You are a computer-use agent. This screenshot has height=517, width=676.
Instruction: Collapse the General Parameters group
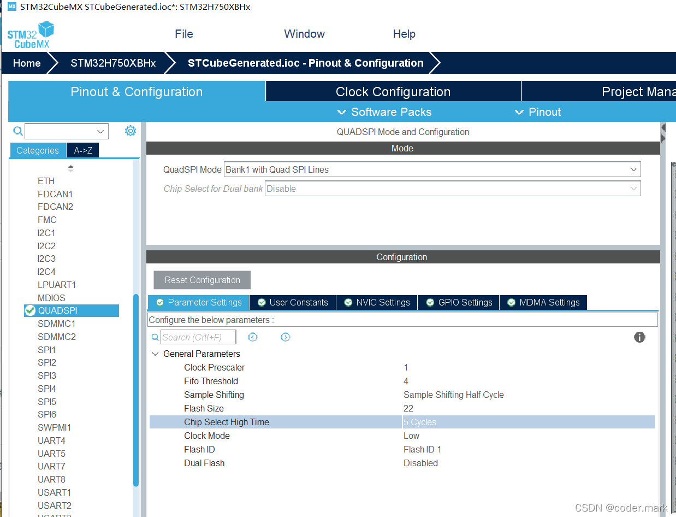(x=155, y=354)
